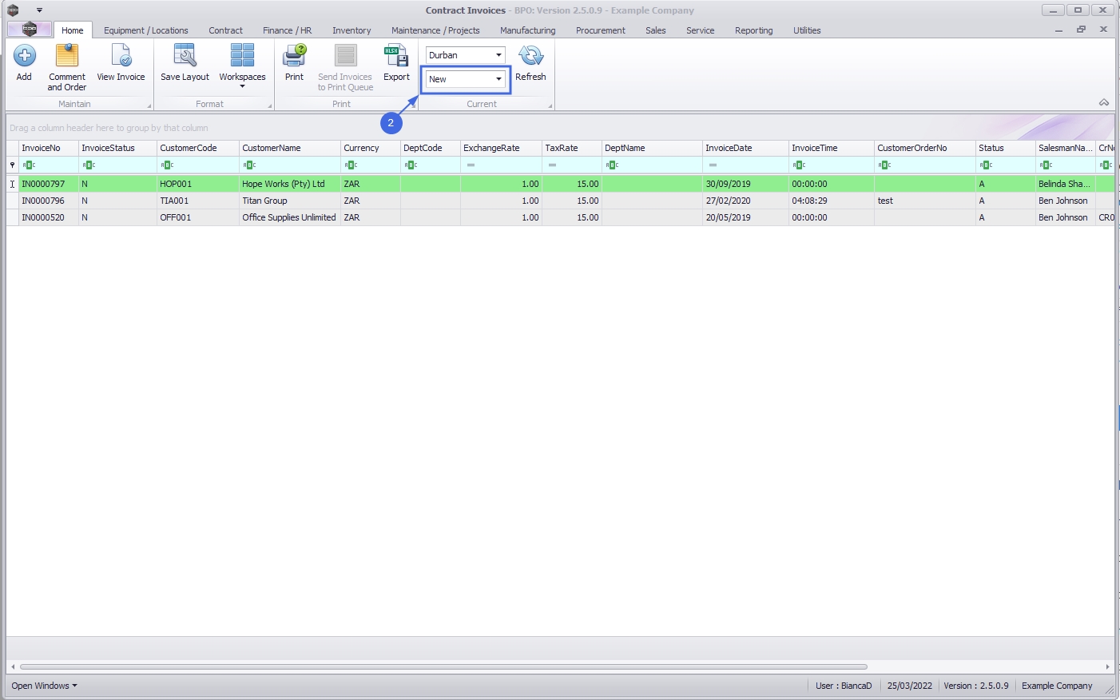Expand the Current group launcher

[550, 105]
